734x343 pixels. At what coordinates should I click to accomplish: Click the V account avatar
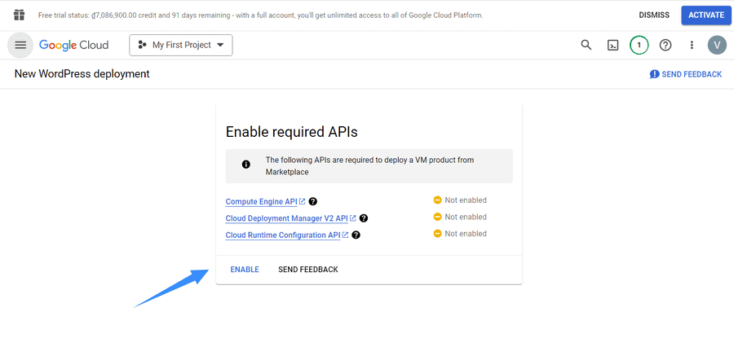coord(717,45)
